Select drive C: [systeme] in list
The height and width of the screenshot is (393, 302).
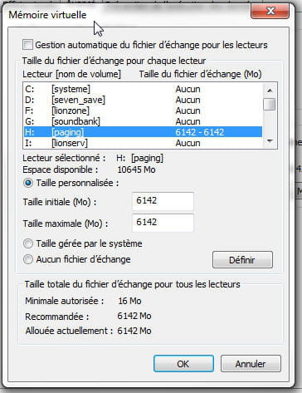click(x=143, y=89)
